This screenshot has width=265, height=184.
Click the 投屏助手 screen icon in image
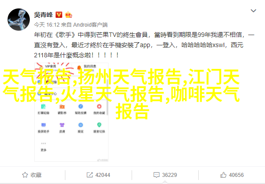tap(44, 125)
